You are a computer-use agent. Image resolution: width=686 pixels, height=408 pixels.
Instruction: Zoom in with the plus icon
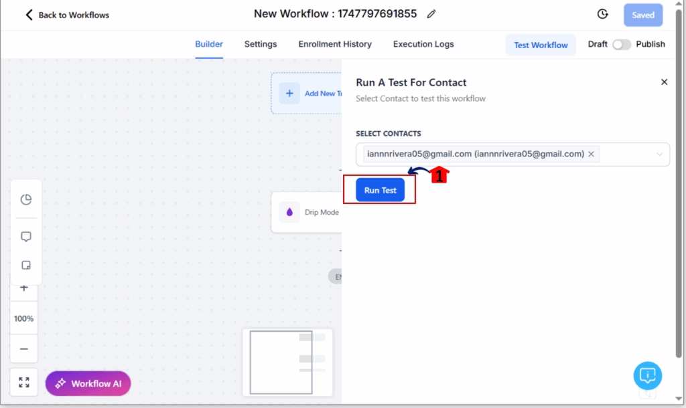tap(24, 288)
